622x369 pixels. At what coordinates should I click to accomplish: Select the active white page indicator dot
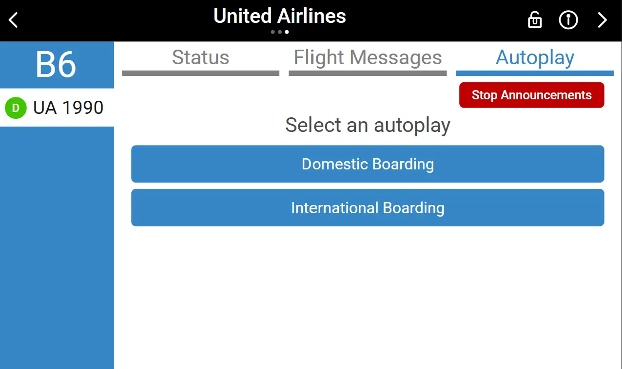(287, 32)
